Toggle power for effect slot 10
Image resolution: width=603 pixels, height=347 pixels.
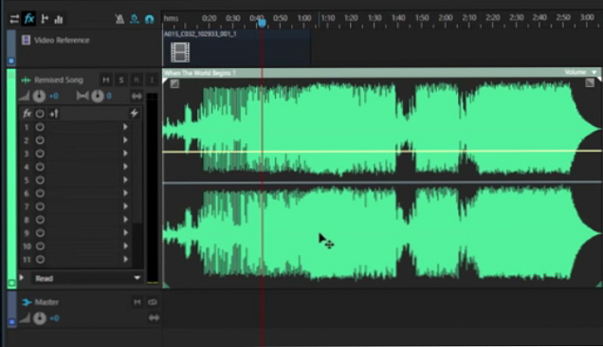(40, 247)
